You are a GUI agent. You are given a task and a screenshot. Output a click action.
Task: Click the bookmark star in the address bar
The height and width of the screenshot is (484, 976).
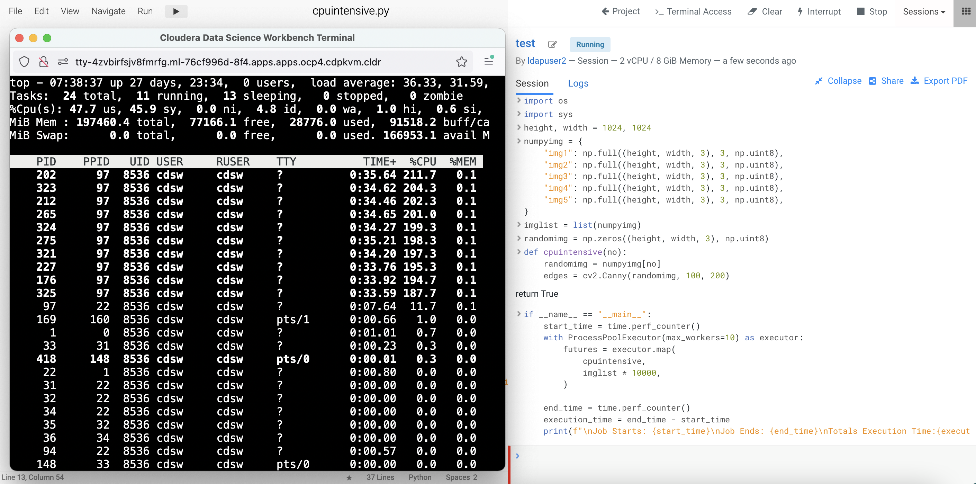click(461, 62)
